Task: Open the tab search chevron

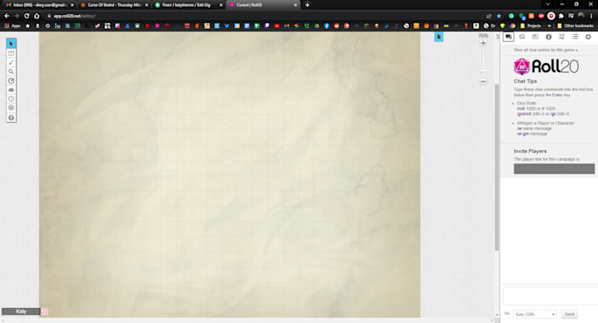Action: [548, 4]
